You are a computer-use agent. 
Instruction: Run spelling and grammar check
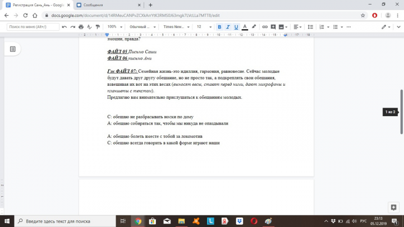(89, 27)
